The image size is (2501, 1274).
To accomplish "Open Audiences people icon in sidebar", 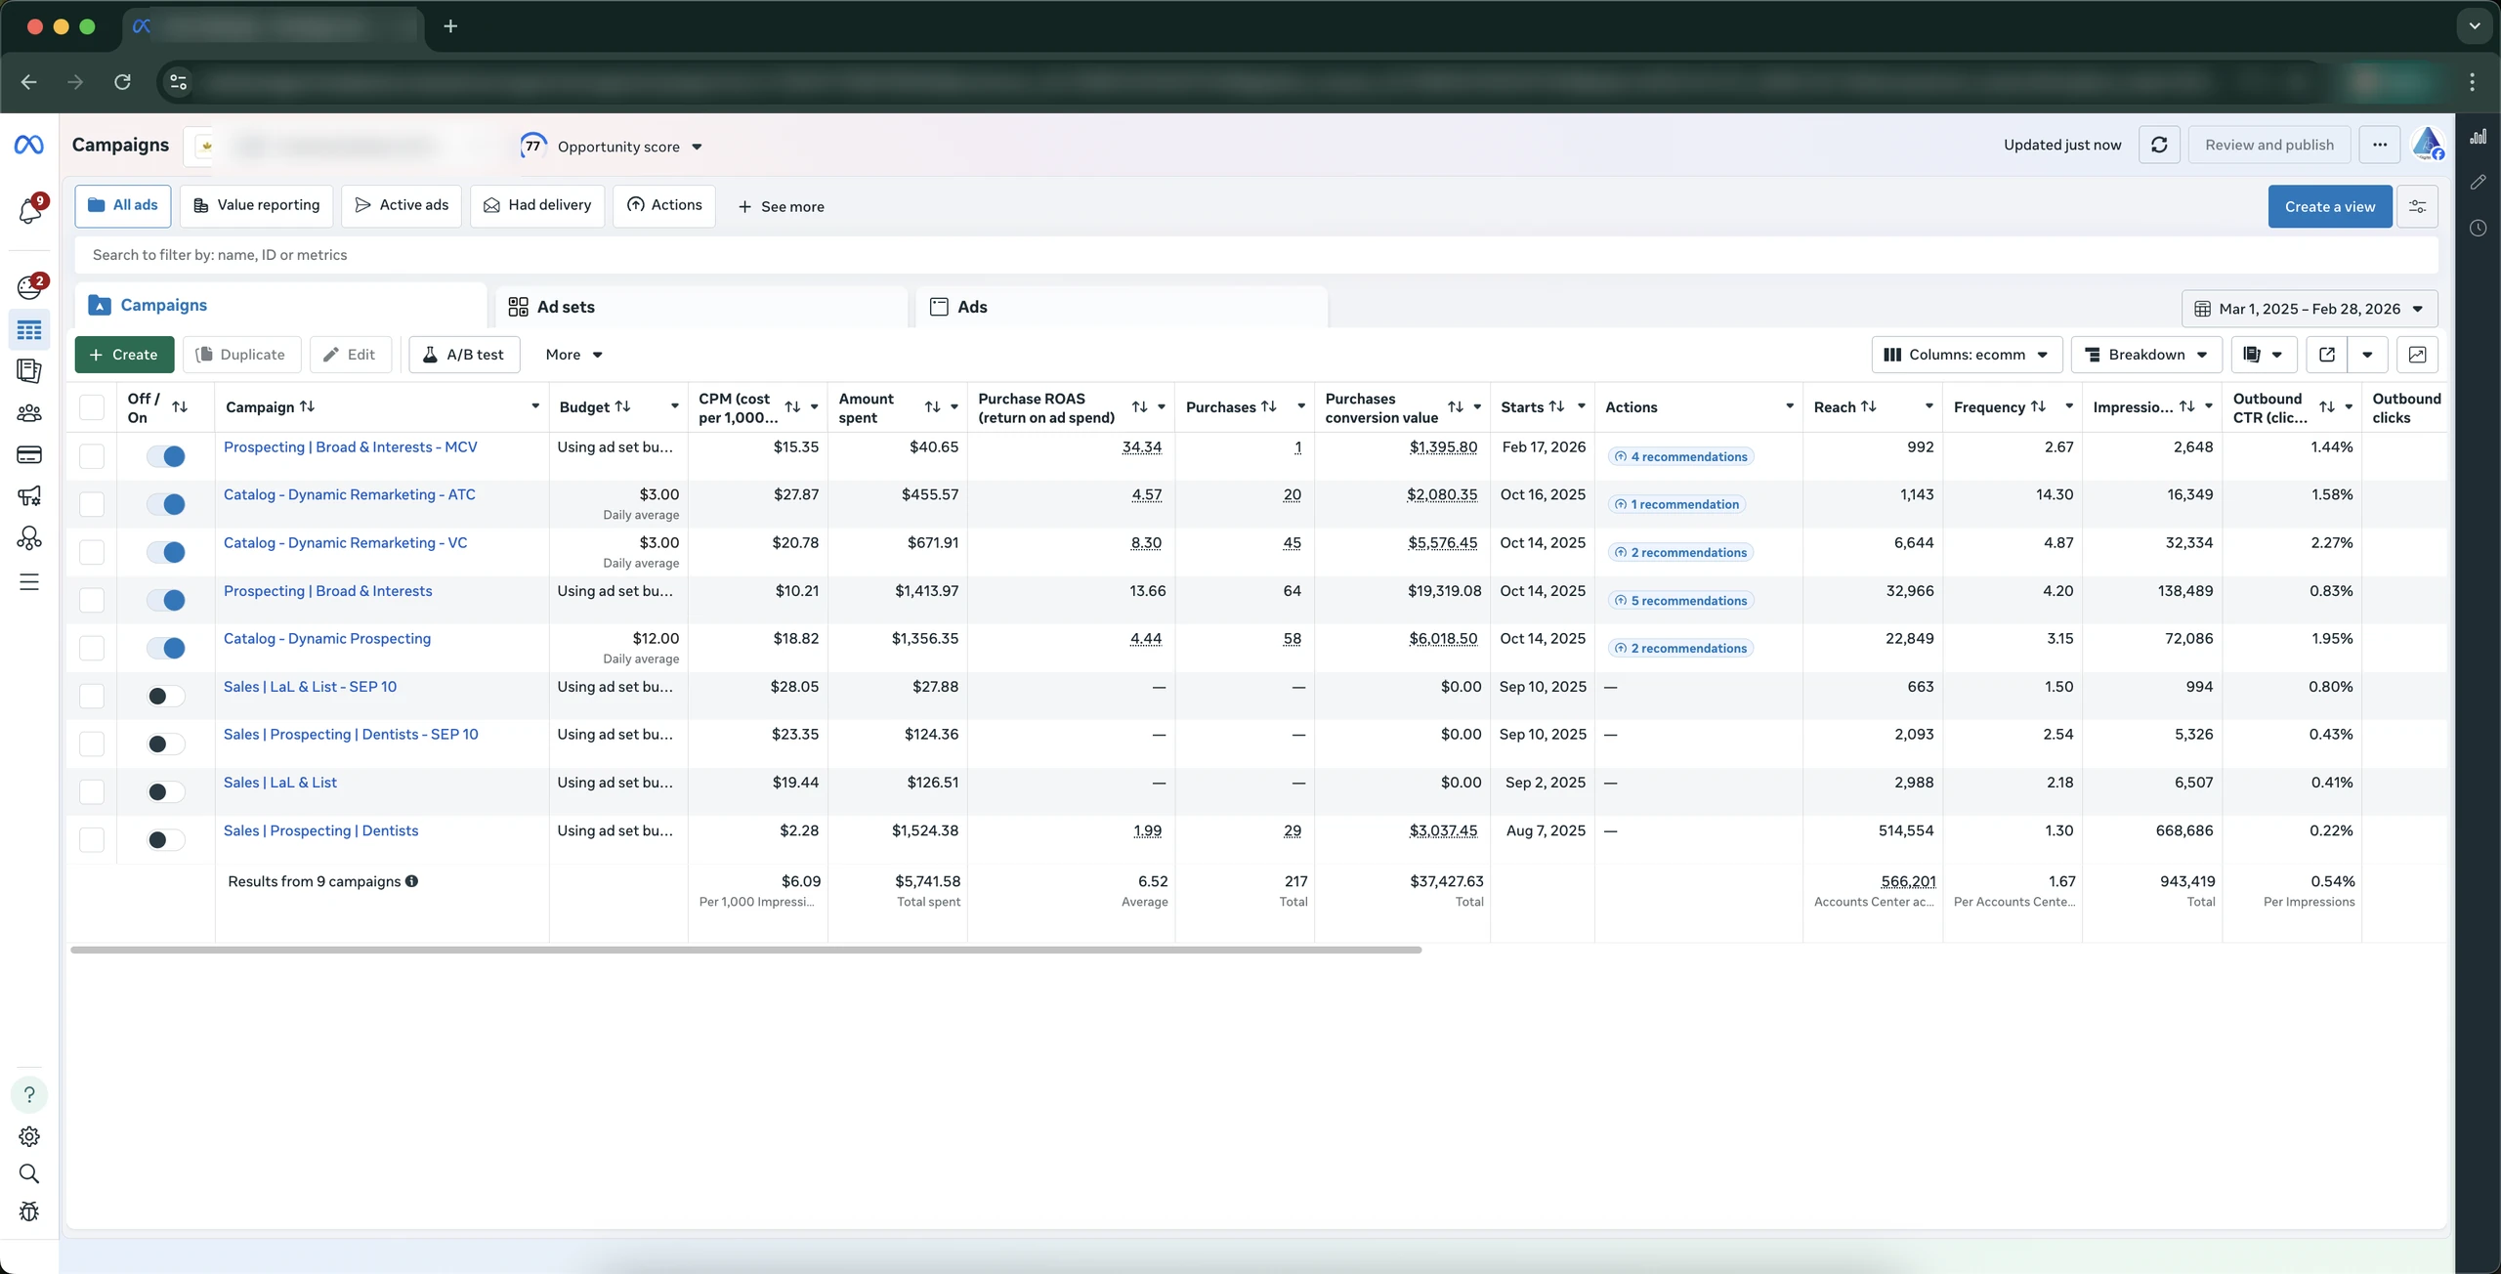I will [29, 413].
